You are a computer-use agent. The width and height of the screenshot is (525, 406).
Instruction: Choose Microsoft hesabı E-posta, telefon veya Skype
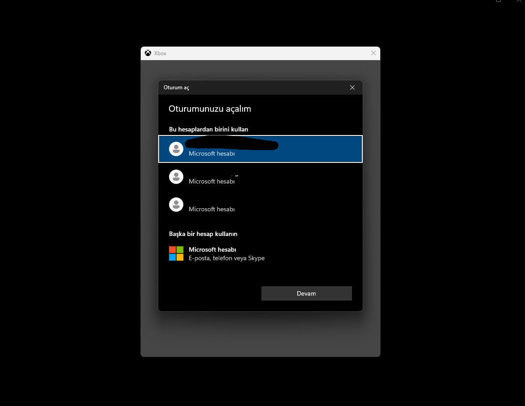click(x=260, y=253)
